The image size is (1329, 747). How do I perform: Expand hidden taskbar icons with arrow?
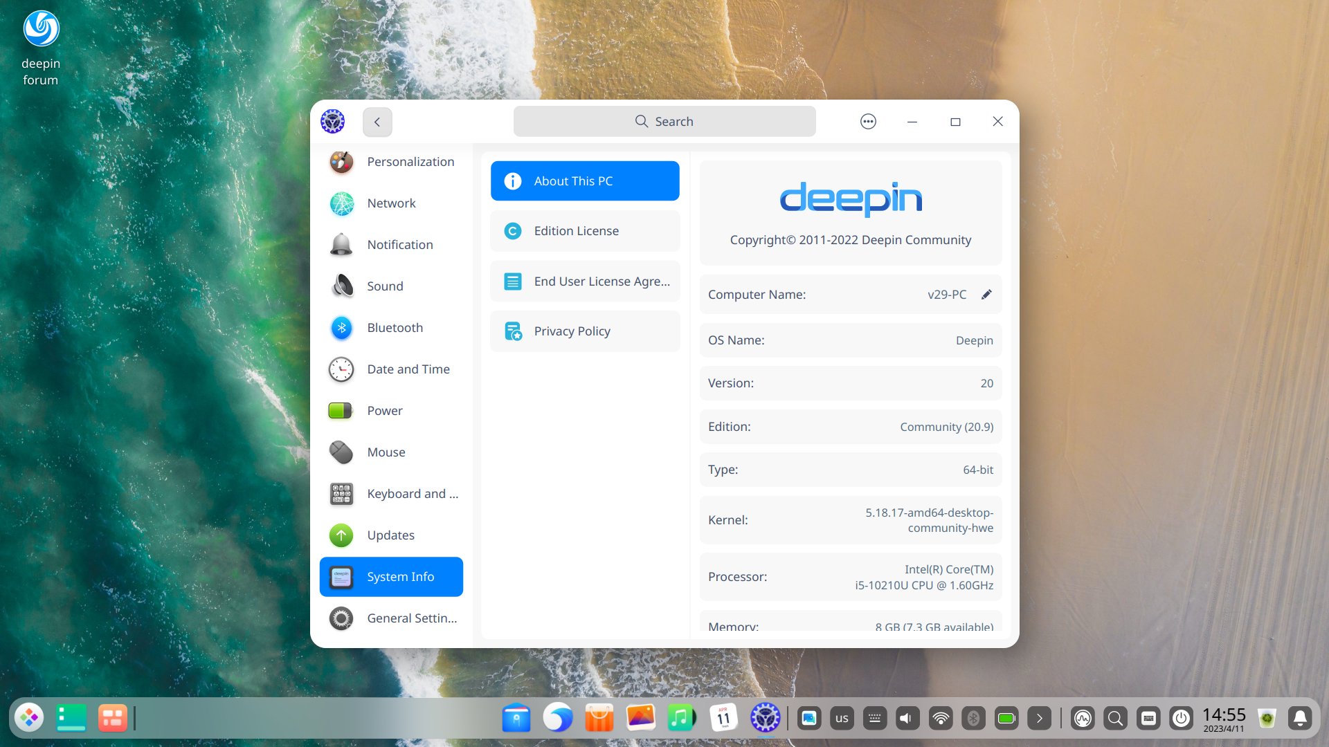1039,718
